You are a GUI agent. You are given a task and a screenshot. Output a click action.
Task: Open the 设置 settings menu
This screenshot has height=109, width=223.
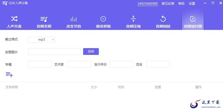coord(192,4)
